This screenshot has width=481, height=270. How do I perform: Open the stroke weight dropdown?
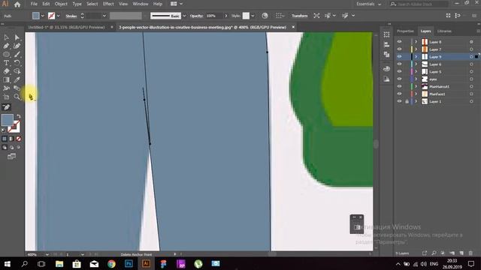[104, 16]
